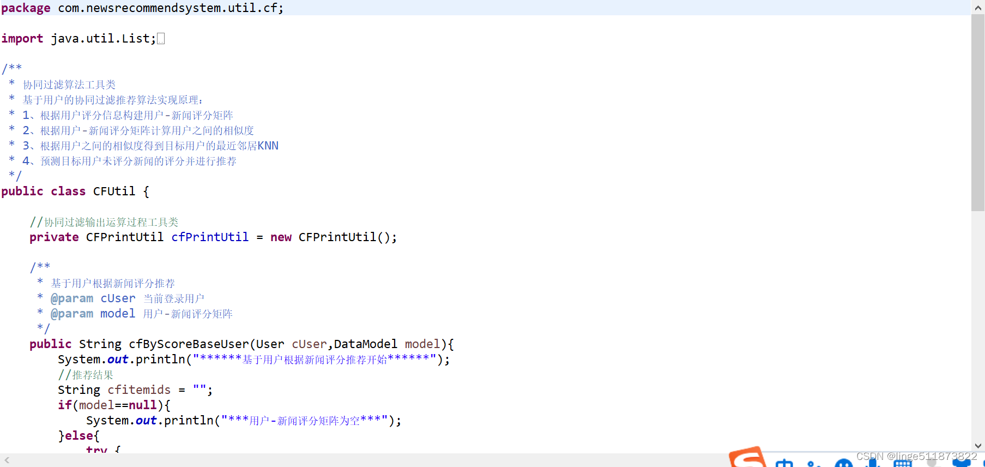
Task: Click the vertical scrollbar up arrow
Action: point(978,8)
